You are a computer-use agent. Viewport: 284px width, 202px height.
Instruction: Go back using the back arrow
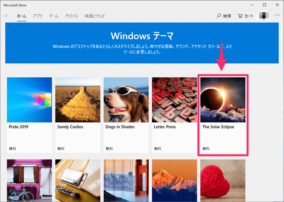pos(7,16)
